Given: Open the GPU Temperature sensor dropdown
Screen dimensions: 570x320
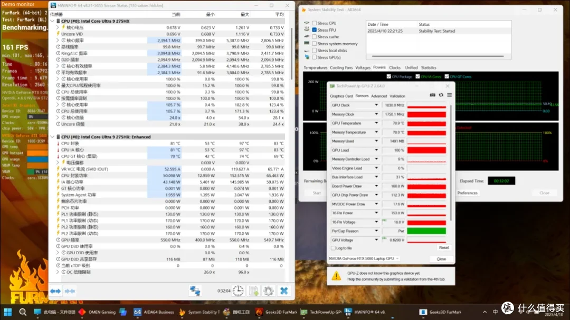Looking at the screenshot, I should 376,123.
